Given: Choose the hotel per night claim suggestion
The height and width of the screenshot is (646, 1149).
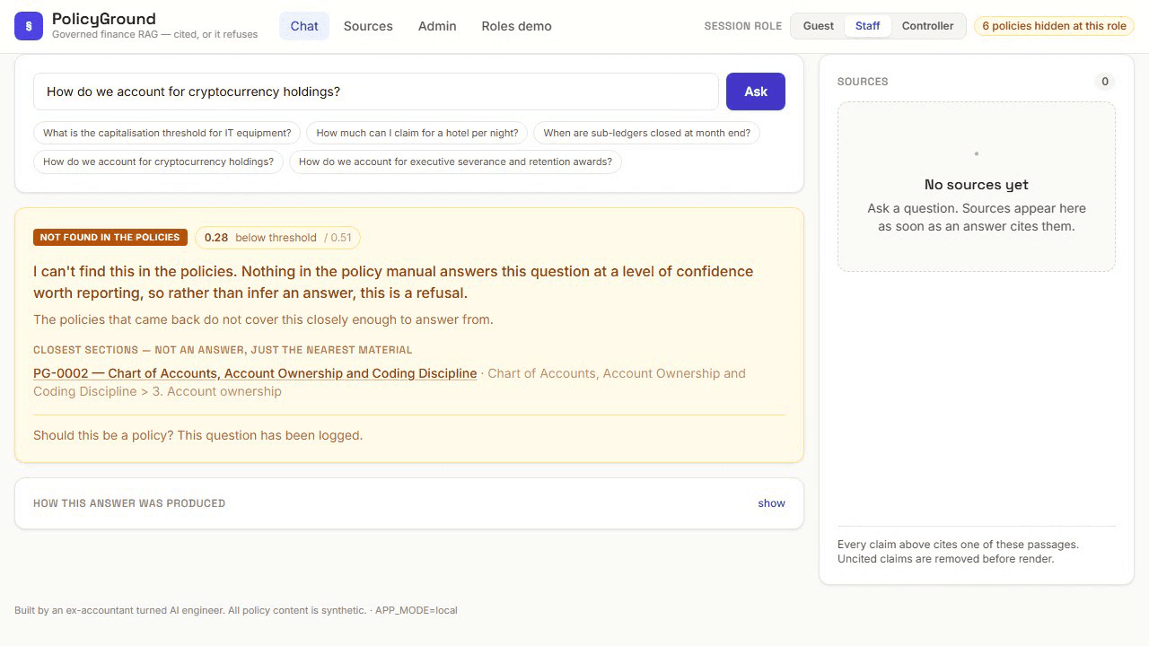Looking at the screenshot, I should (417, 133).
